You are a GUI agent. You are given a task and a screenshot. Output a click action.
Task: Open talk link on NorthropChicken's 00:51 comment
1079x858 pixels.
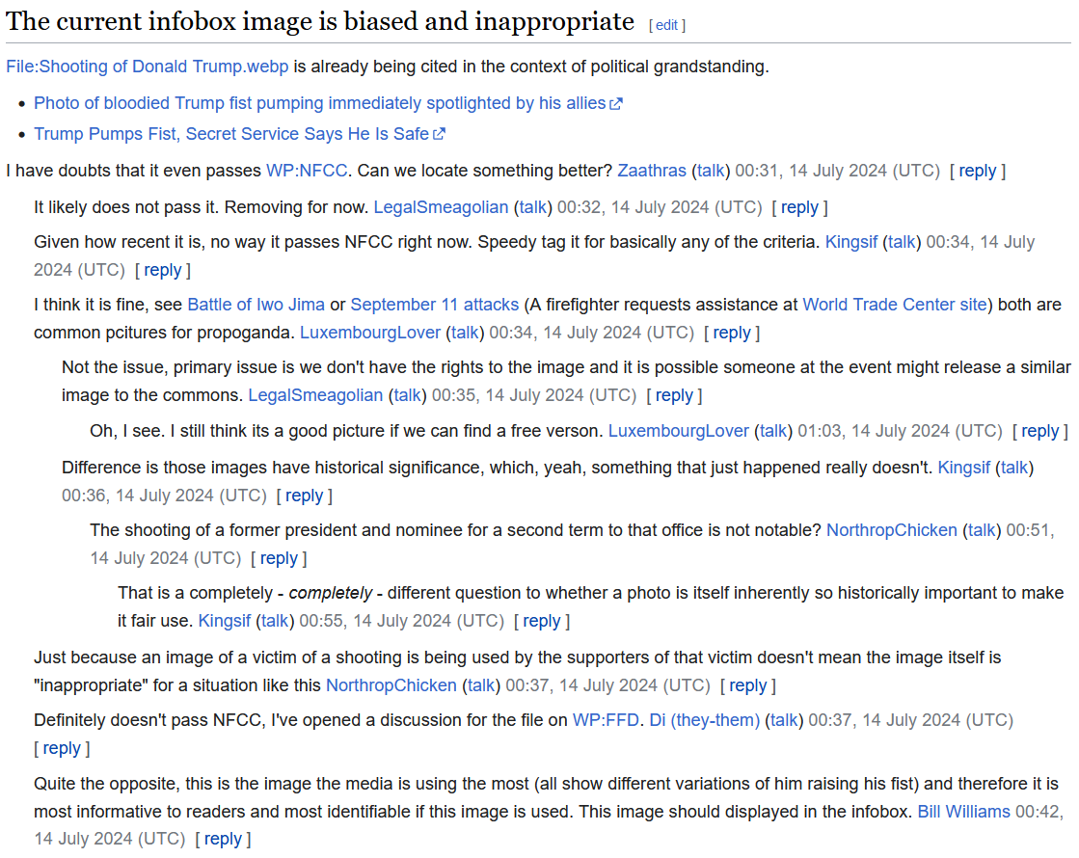[x=982, y=530]
